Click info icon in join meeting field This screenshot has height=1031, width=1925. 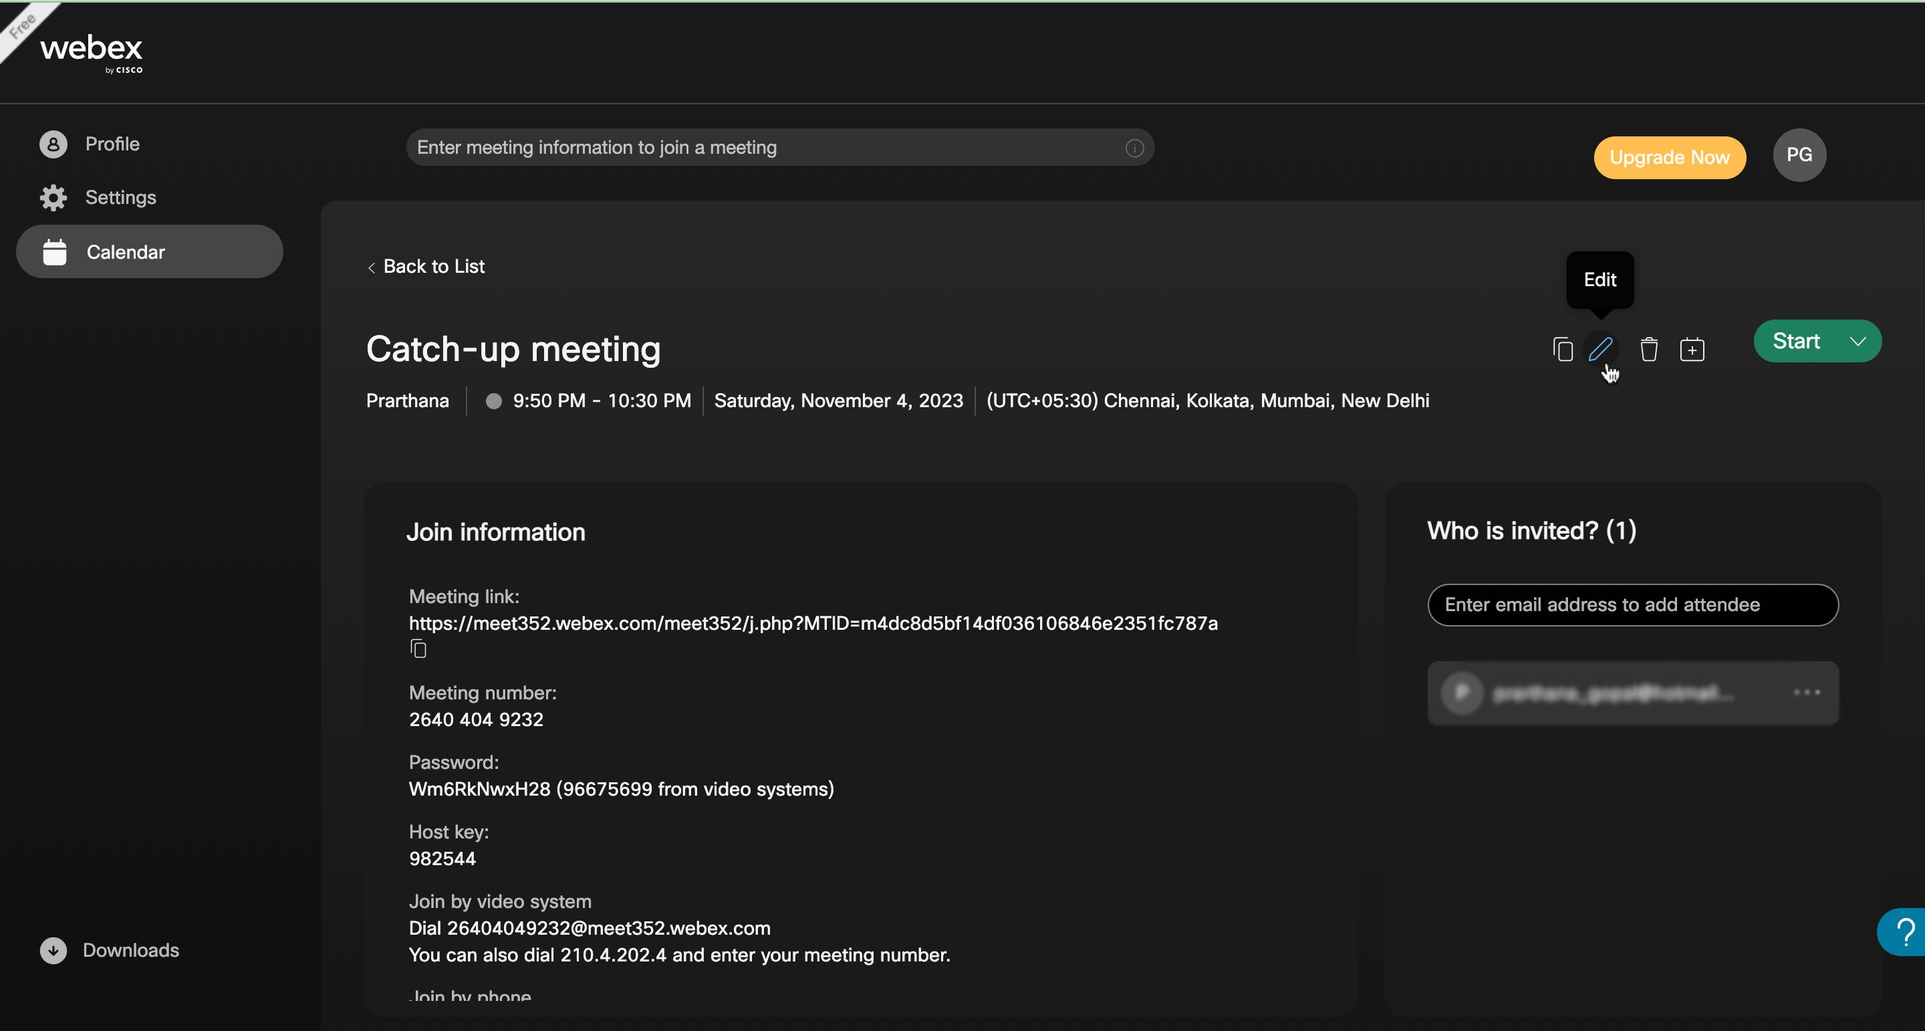coord(1134,148)
